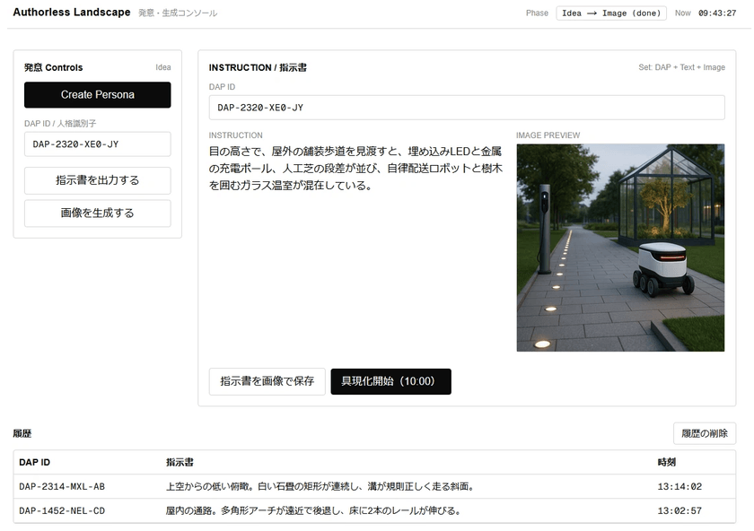Click the DAP ID field in Instruction panel

coord(466,108)
